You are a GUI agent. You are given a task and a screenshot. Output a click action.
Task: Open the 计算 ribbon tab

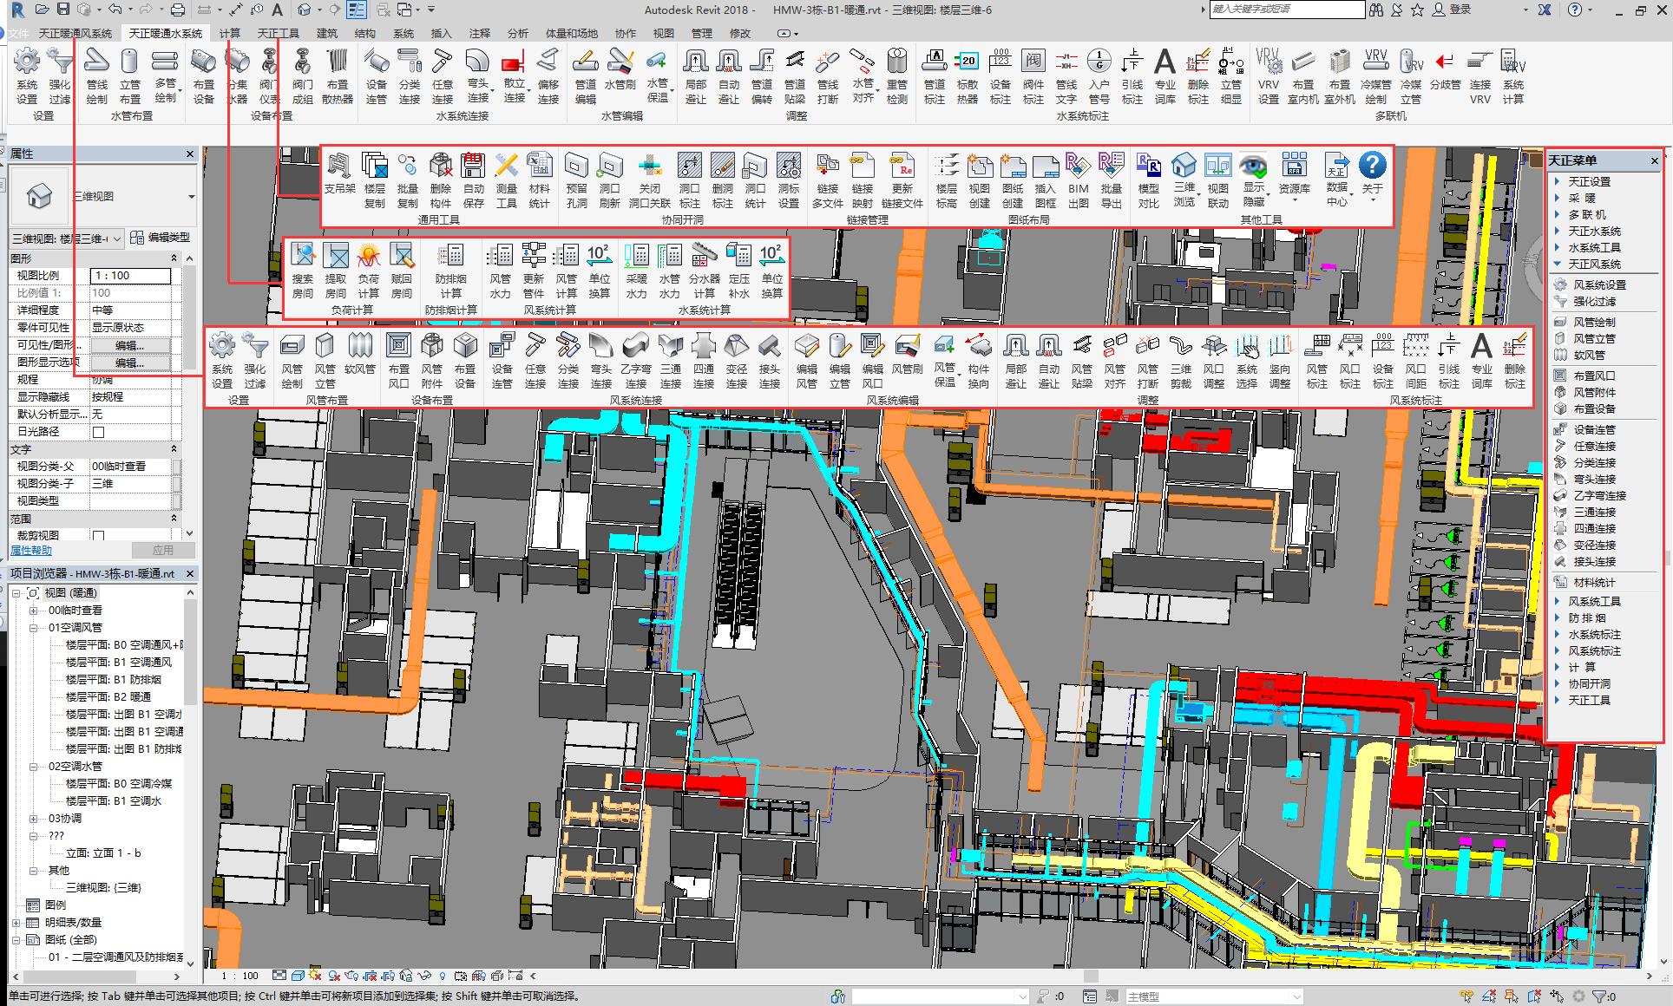(x=230, y=34)
